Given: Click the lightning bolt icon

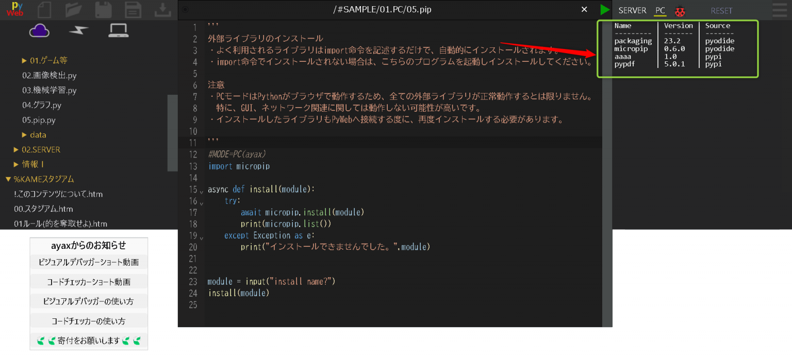Looking at the screenshot, I should [x=79, y=30].
